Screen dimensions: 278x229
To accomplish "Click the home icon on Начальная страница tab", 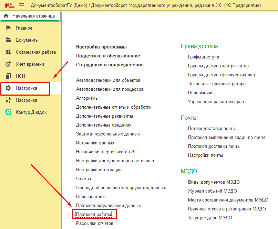I will coord(6,16).
